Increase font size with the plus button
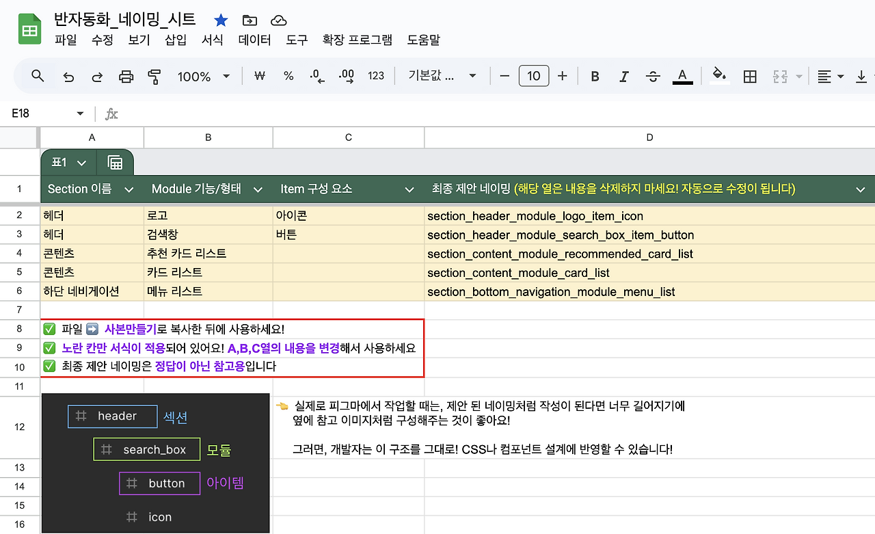This screenshot has width=875, height=534. pyautogui.click(x=562, y=76)
